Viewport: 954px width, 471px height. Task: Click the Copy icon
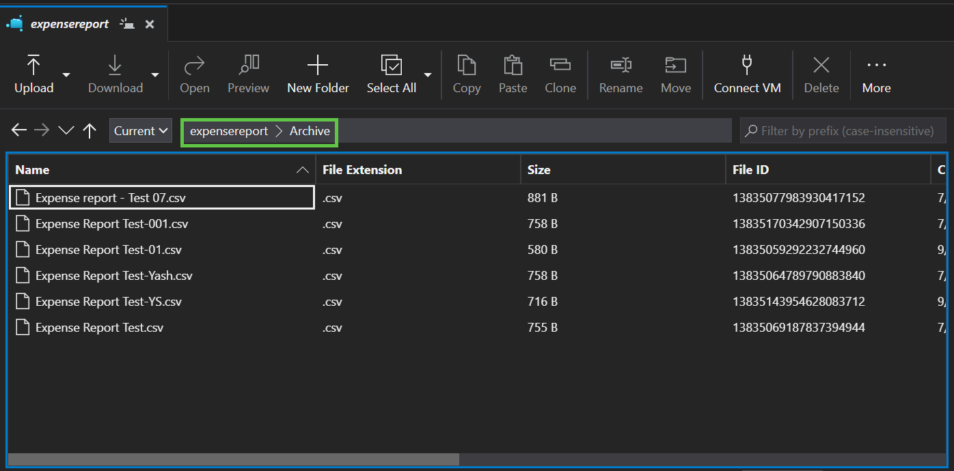tap(467, 73)
